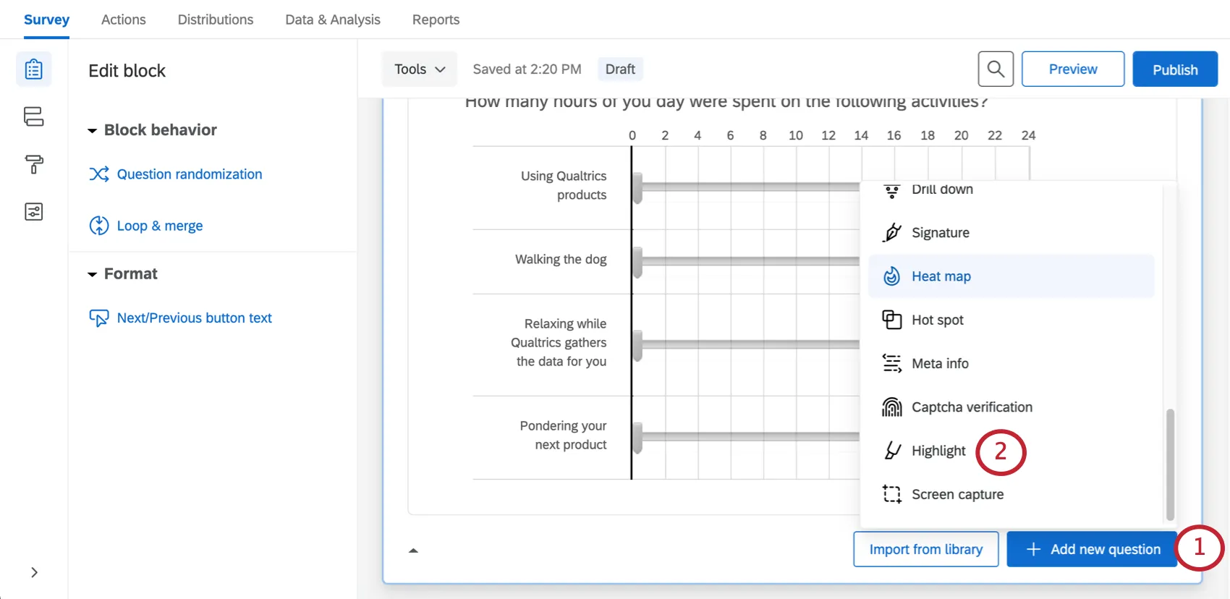Choose Captcha verification from question list
Image resolution: width=1230 pixels, height=599 pixels.
pyautogui.click(x=971, y=407)
